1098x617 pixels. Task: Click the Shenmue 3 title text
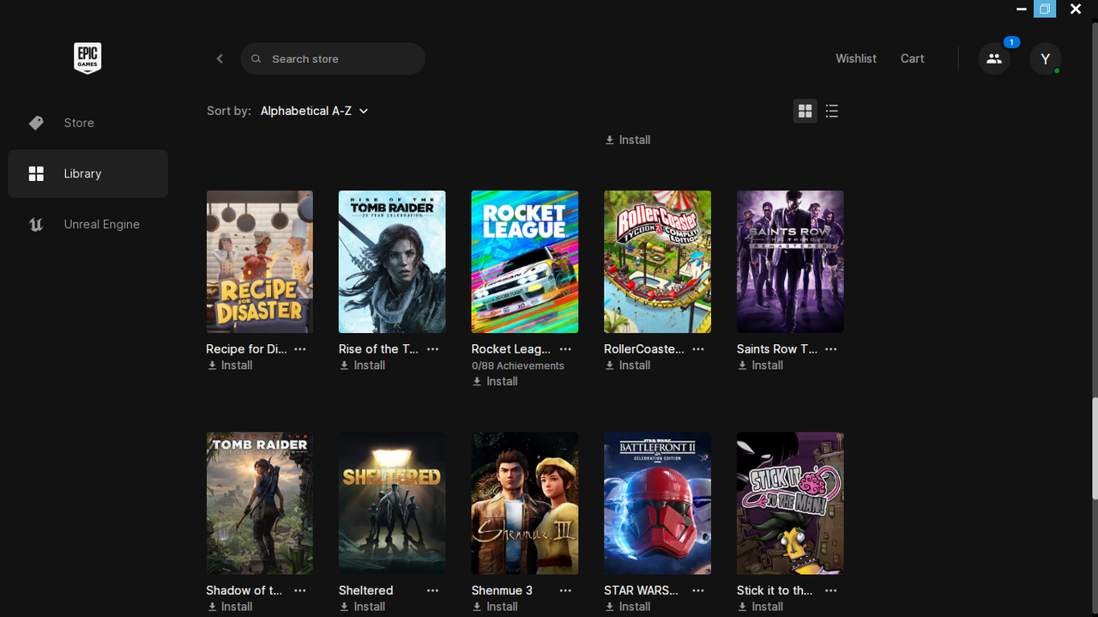pos(502,590)
